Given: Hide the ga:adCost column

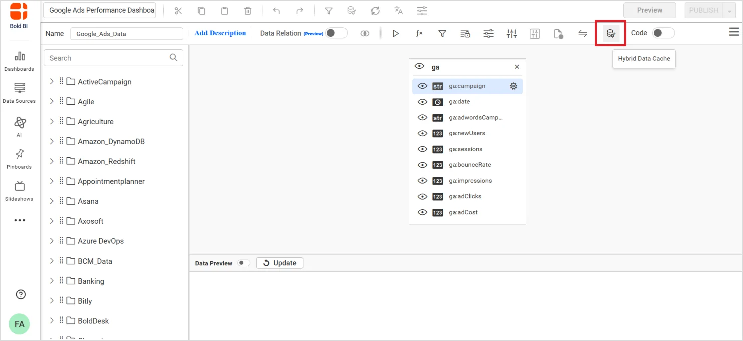Looking at the screenshot, I should click(423, 212).
